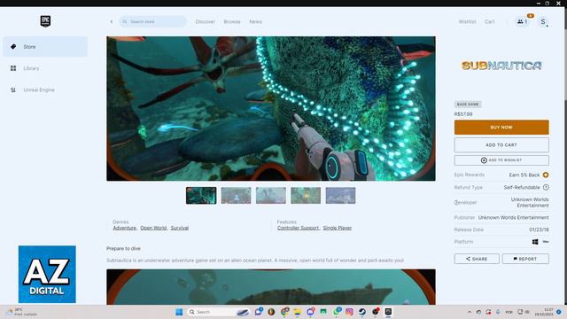The width and height of the screenshot is (567, 319).
Task: Open the S account profile avatar
Action: (x=543, y=21)
